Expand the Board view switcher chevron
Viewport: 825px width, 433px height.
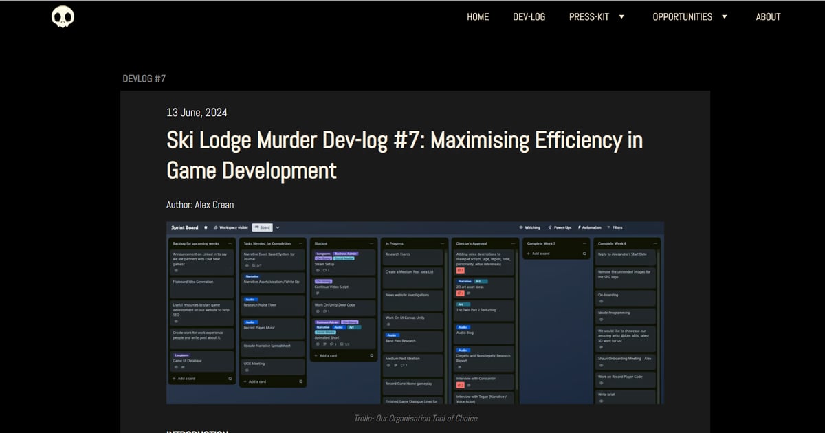[278, 227]
